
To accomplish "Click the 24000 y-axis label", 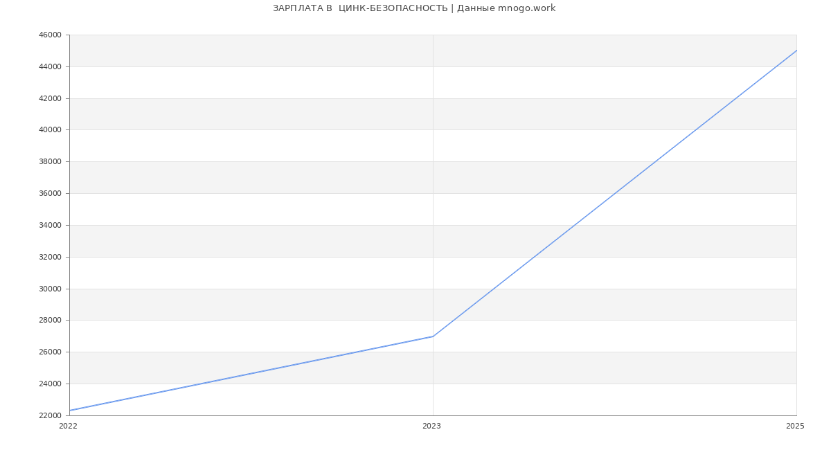I will point(49,384).
